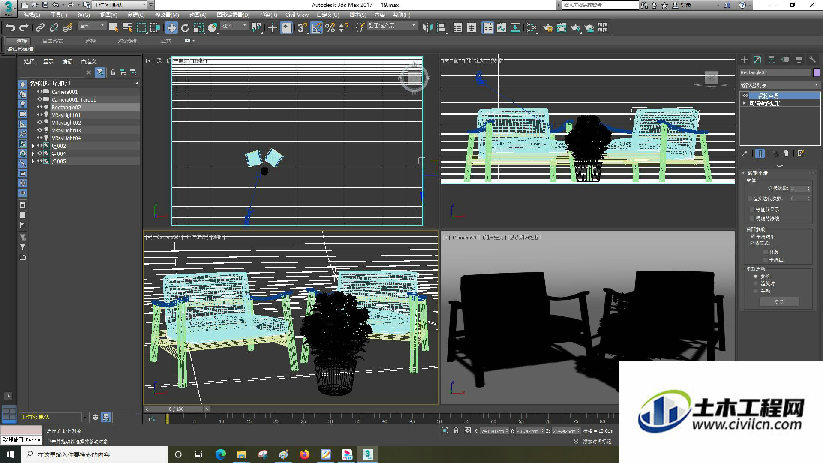
Task: Toggle visibility eye of VRayLight04
Action: click(40, 138)
